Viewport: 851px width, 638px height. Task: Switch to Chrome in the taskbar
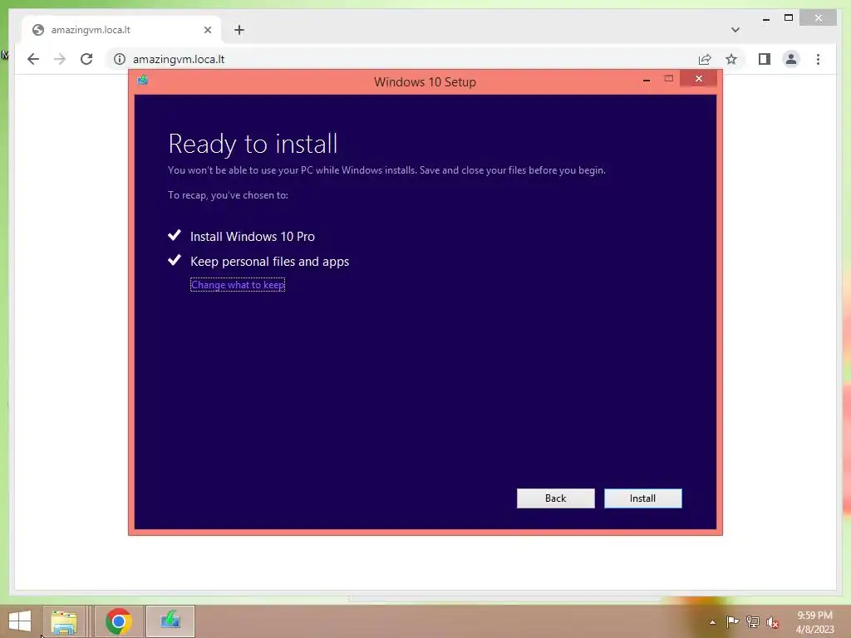point(119,621)
